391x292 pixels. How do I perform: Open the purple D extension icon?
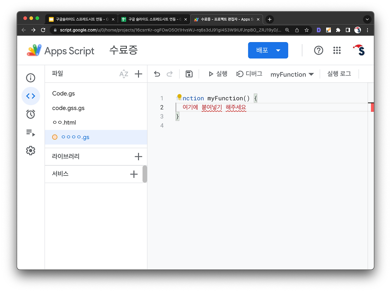(319, 30)
